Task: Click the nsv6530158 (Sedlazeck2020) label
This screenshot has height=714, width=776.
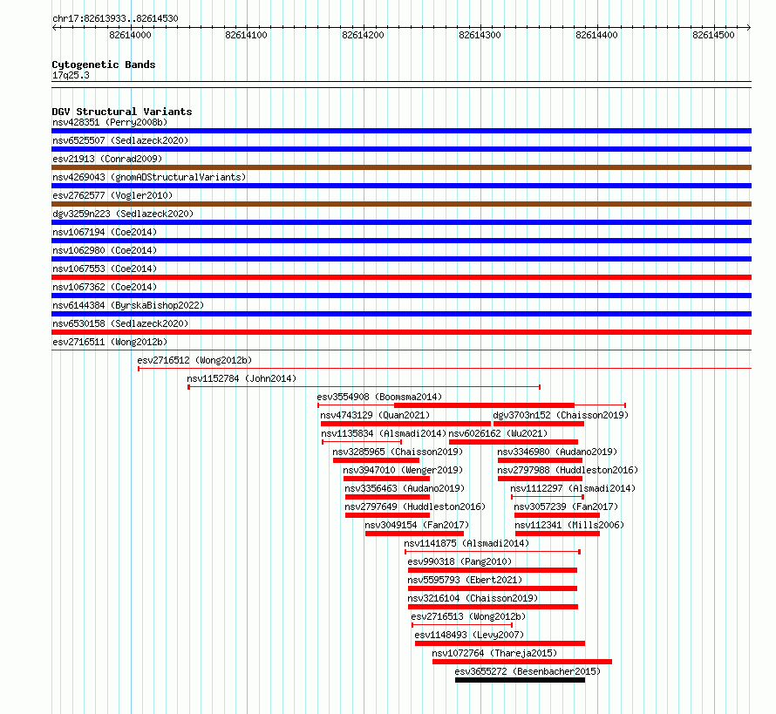Action: [x=120, y=323]
